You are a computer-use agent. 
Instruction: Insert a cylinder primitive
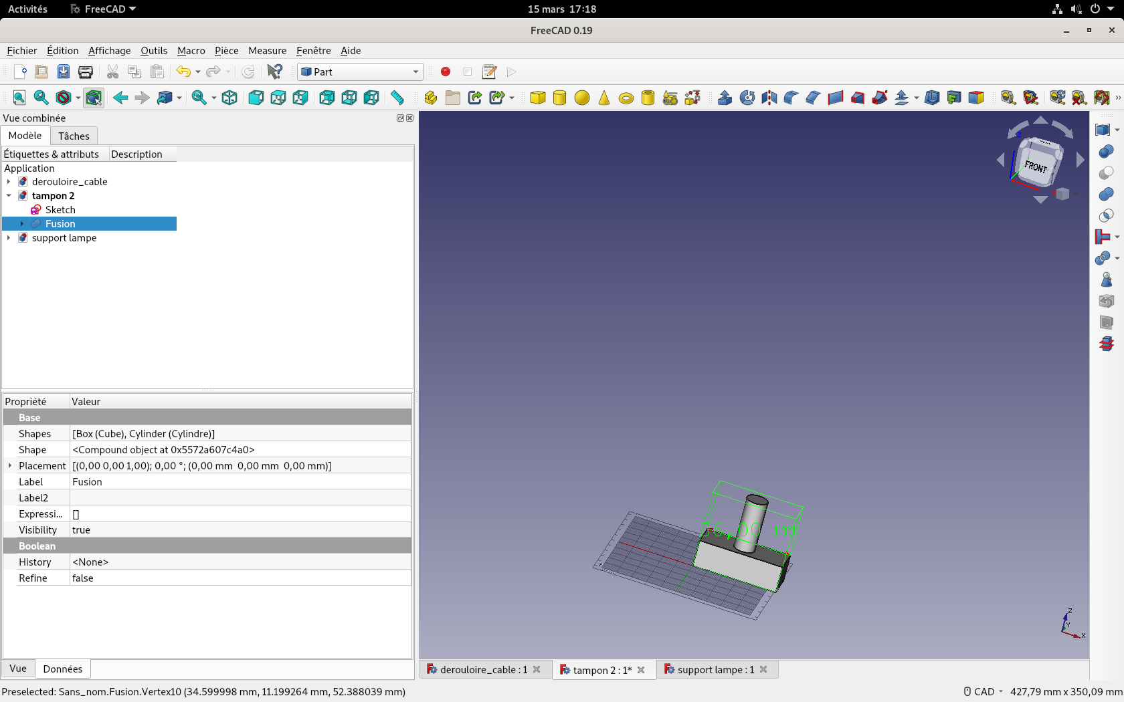[x=559, y=98]
